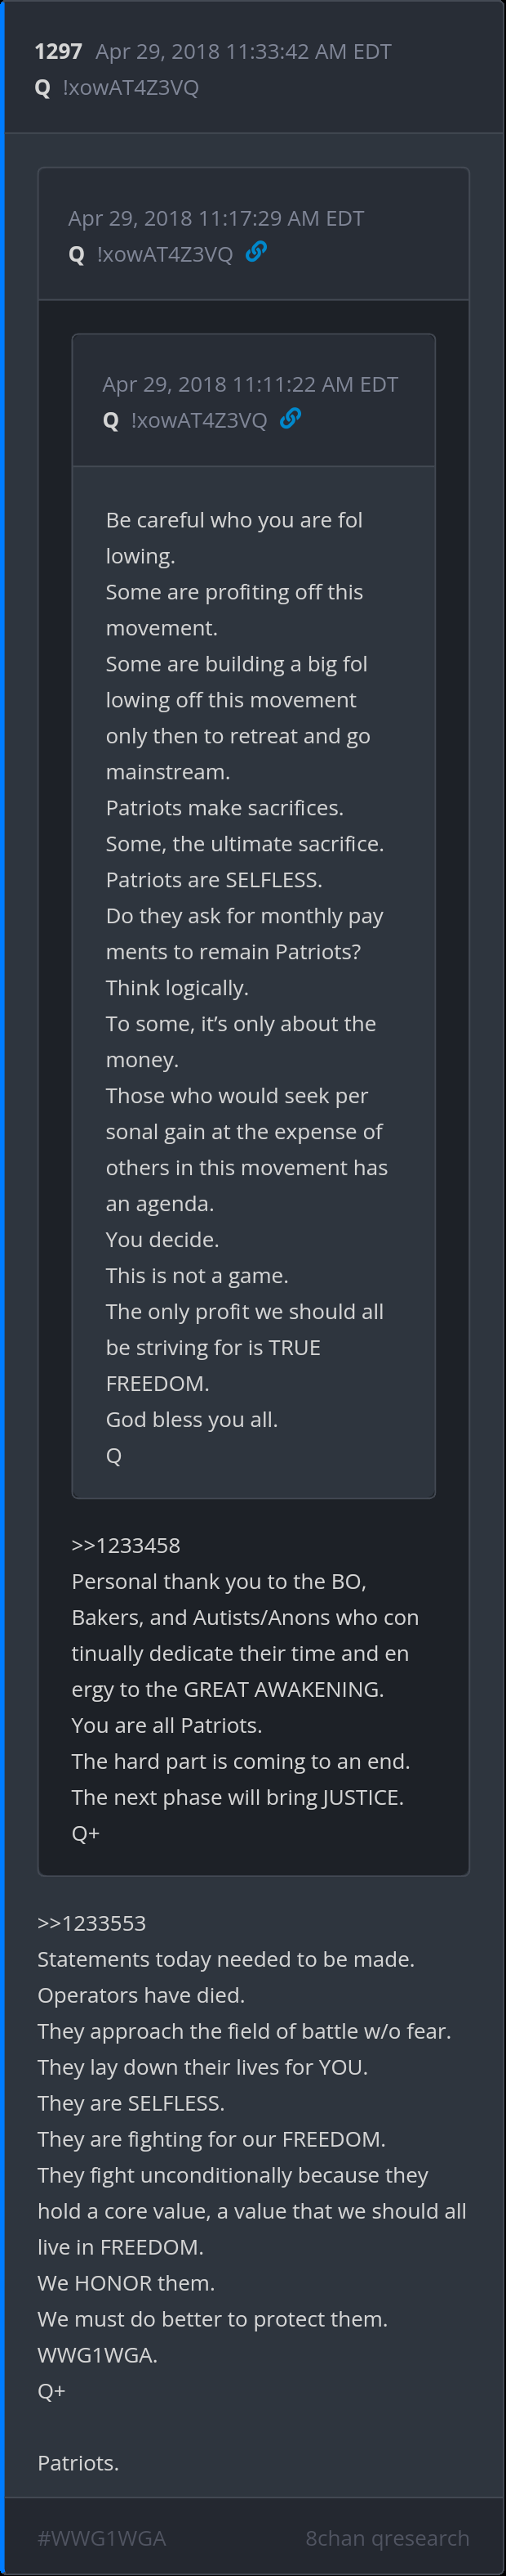
Task: Click the "God bless you all." line
Action: click(192, 1419)
